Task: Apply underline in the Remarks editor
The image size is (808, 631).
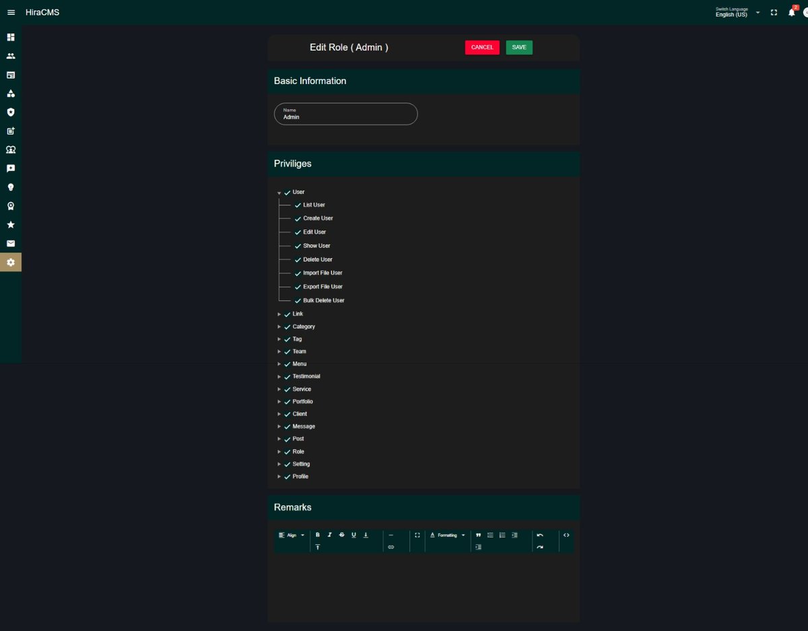Action: pos(353,535)
